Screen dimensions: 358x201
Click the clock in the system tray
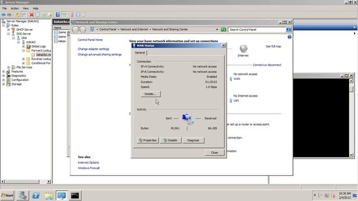[345, 195]
